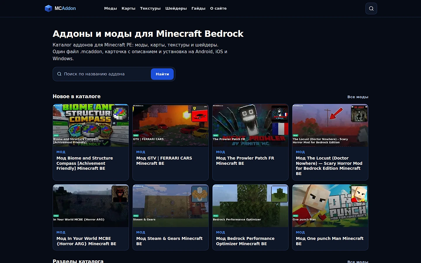Open the search icon button in the header
The image size is (421, 263).
[371, 8]
